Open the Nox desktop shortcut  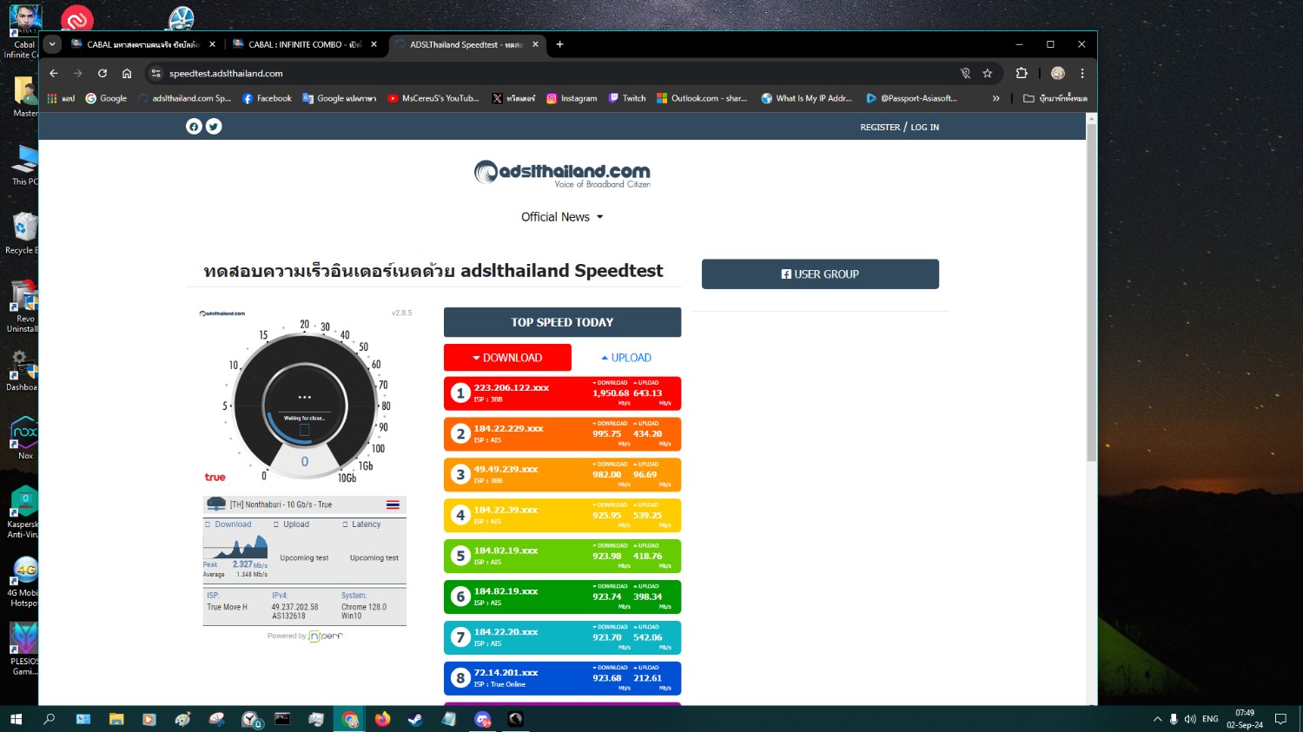[x=24, y=437]
